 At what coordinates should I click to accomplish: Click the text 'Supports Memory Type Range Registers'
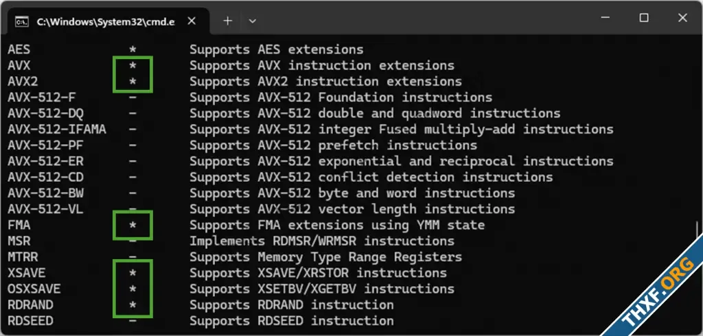coord(325,257)
